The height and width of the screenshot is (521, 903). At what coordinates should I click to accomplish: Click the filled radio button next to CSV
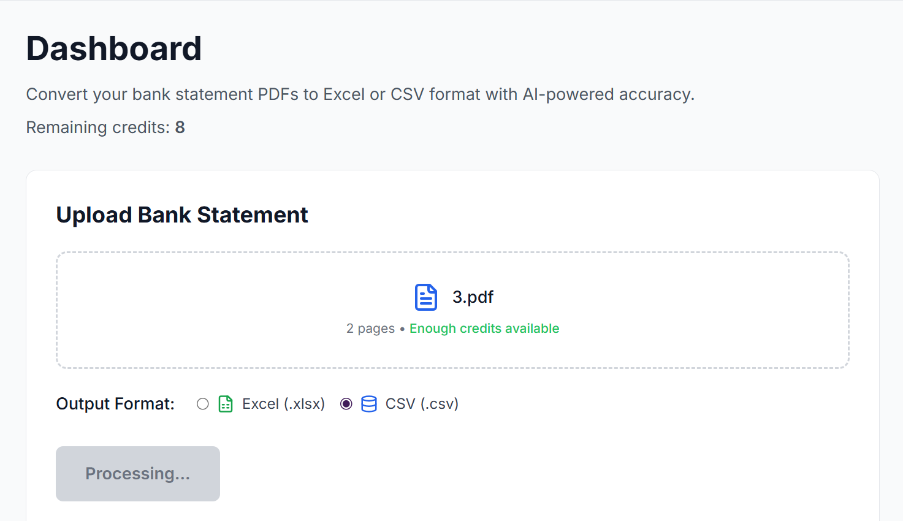point(346,403)
